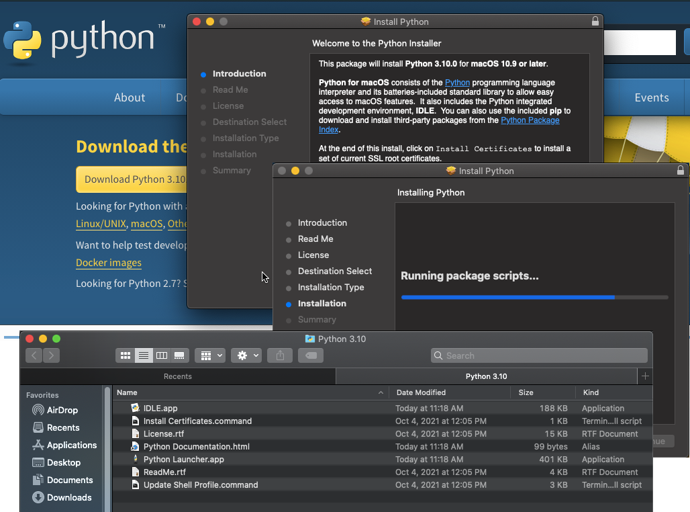The width and height of the screenshot is (690, 512).
Task: Click the Finder search field
Action: click(x=539, y=355)
